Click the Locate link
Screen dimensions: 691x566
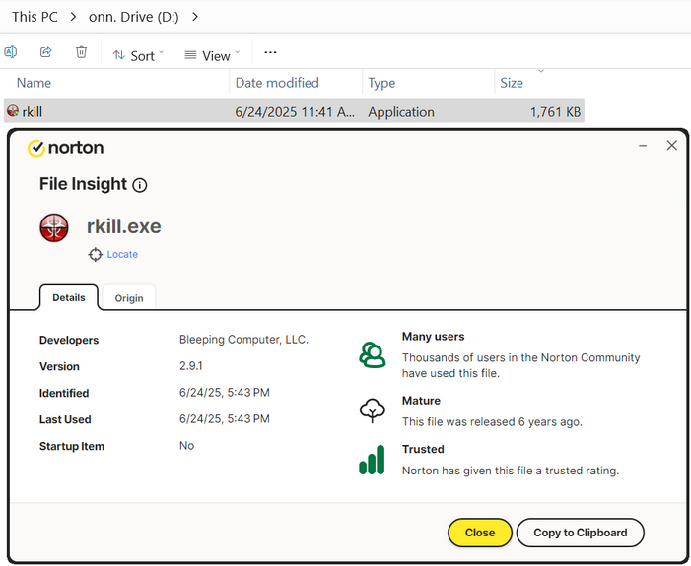[122, 254]
